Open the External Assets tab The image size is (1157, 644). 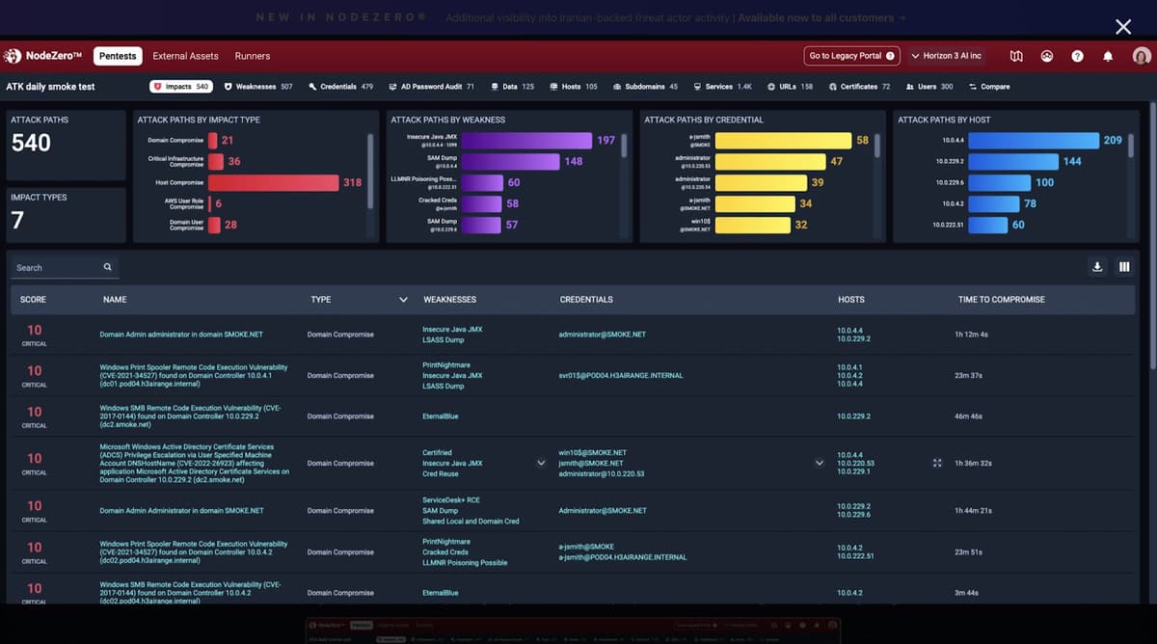click(185, 56)
